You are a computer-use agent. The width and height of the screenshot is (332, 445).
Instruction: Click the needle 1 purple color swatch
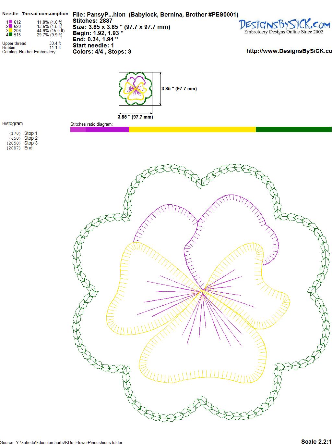click(10, 22)
